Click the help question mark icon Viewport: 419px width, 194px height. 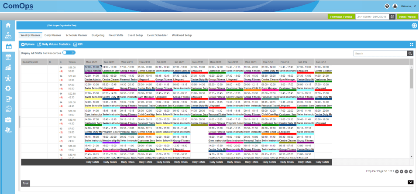(387, 7)
